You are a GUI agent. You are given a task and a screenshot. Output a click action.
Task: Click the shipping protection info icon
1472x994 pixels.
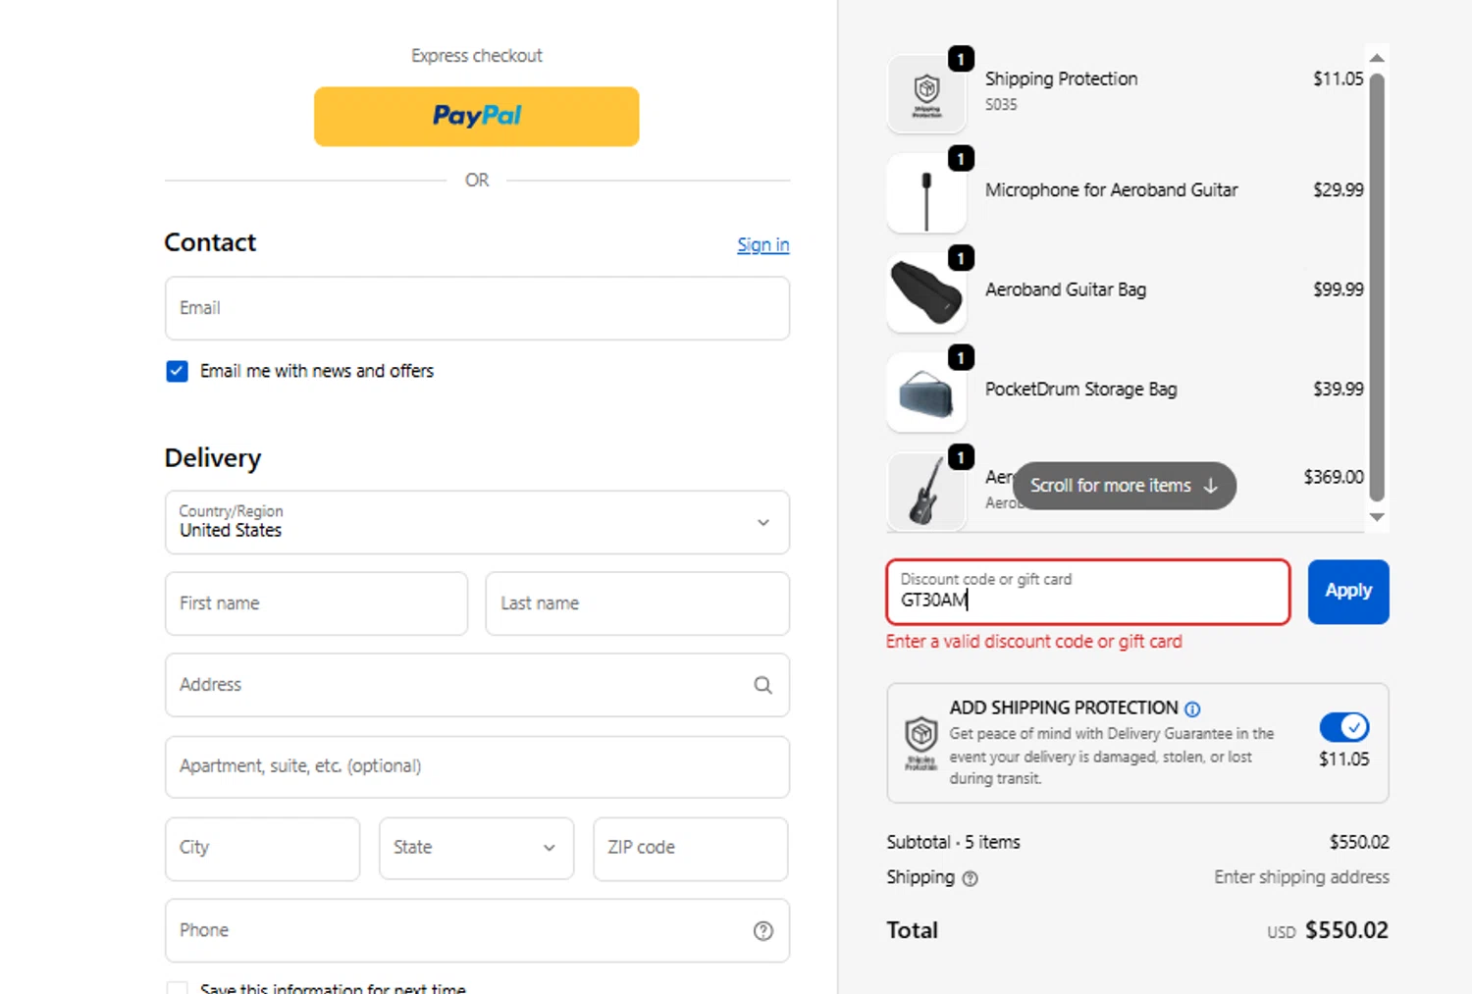pyautogui.click(x=1192, y=708)
